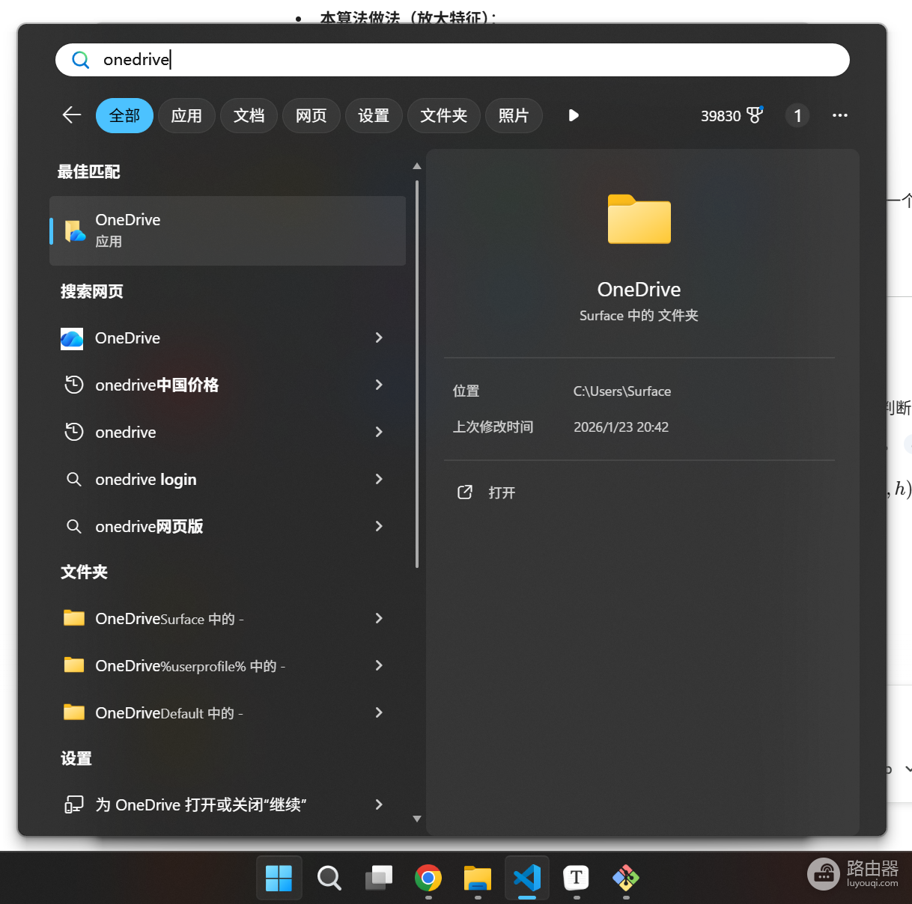Select the 照片 filter tab
Image resolution: width=912 pixels, height=904 pixels.
tap(514, 115)
